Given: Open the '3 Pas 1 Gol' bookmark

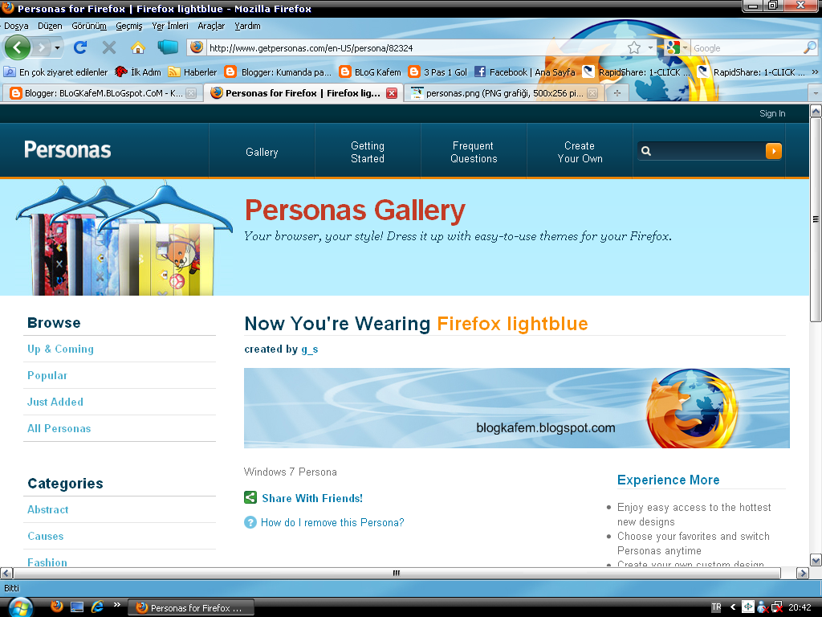Looking at the screenshot, I should click(x=437, y=72).
